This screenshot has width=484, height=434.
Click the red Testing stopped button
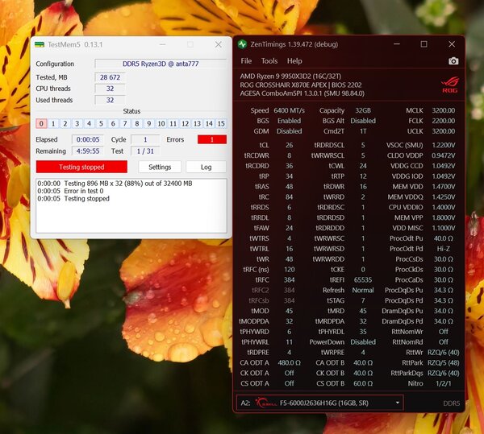tap(81, 167)
